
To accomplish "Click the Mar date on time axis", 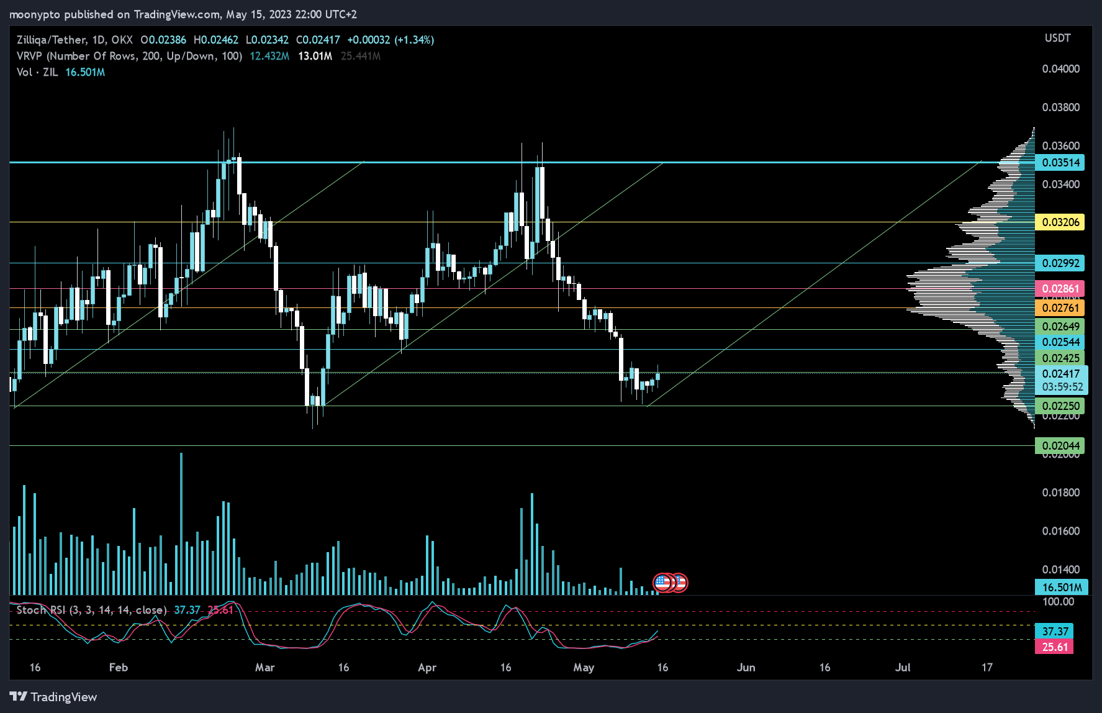I will coord(264,668).
